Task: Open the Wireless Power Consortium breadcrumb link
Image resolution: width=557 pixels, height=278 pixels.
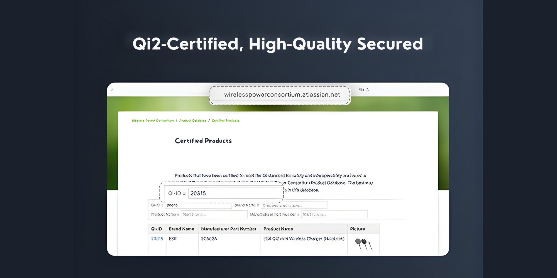Action: [x=153, y=121]
